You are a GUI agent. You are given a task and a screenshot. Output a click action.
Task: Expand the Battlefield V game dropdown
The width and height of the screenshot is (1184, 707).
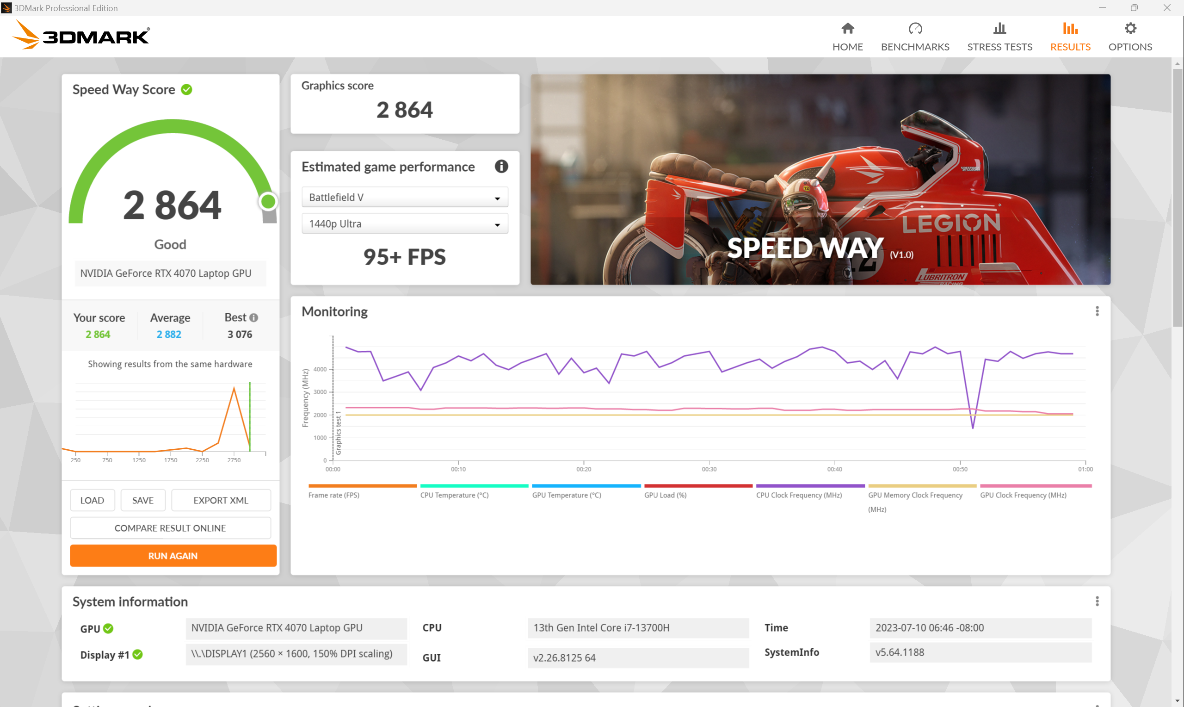pos(405,197)
